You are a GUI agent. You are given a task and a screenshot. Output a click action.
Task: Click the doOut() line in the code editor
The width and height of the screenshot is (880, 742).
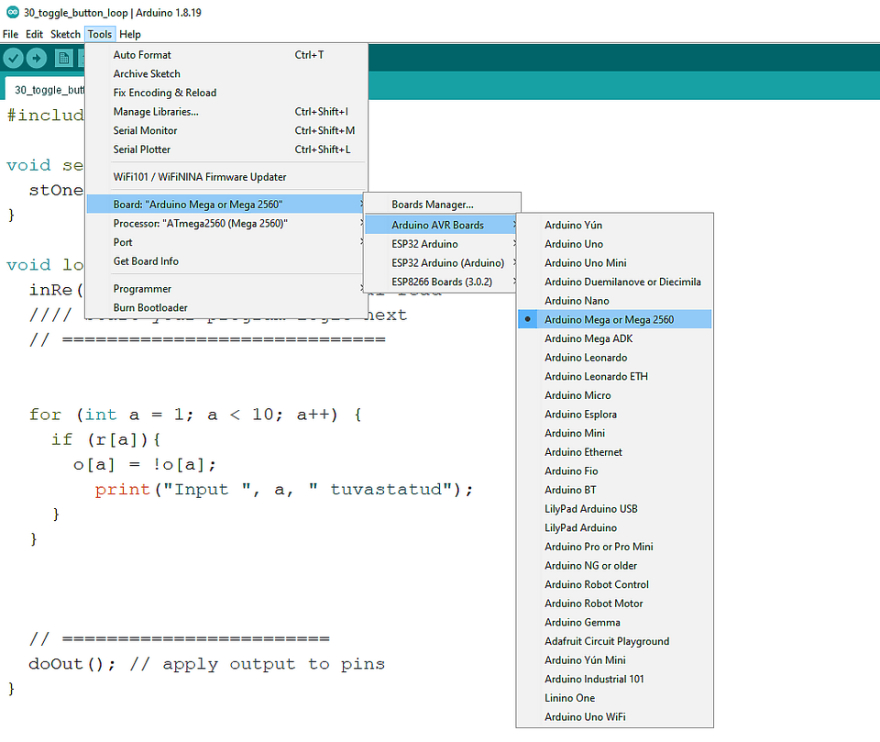pyautogui.click(x=206, y=664)
